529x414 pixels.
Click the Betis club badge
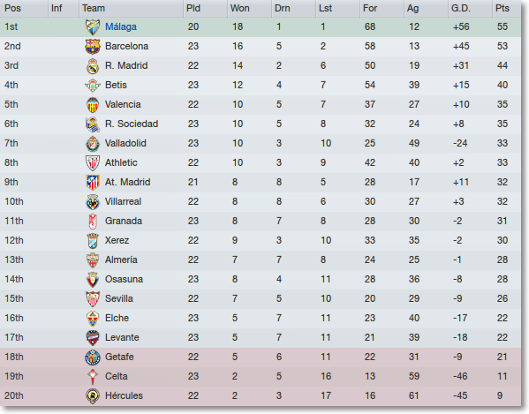pyautogui.click(x=93, y=86)
